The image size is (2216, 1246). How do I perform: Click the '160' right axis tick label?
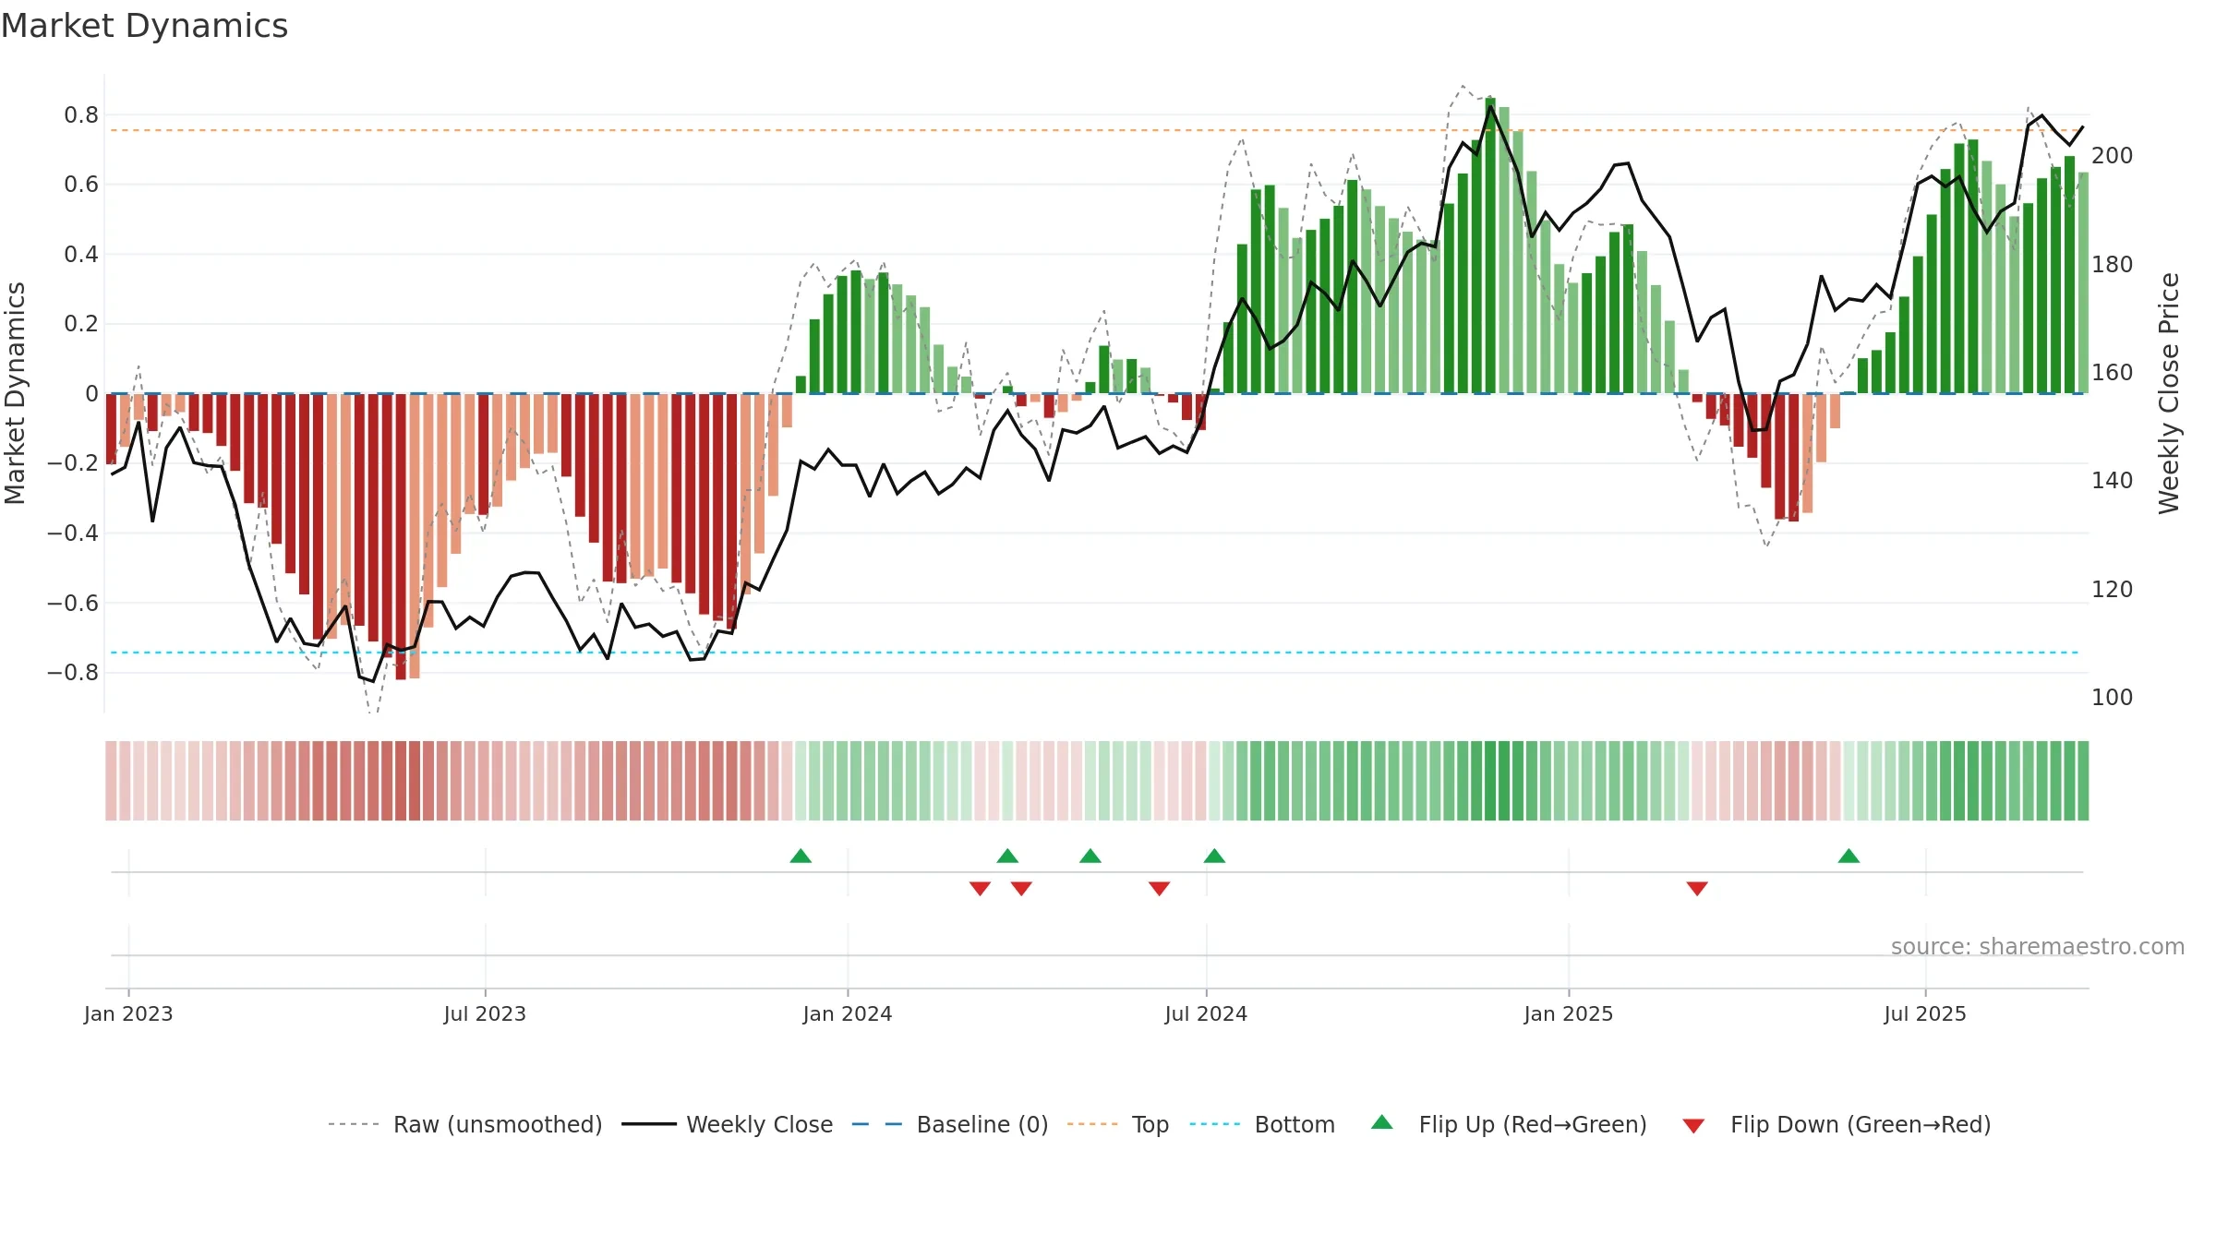2113,373
